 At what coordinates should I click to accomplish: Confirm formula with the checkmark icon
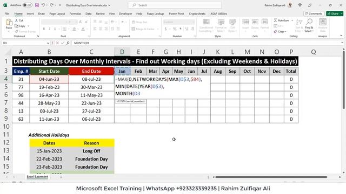pos(63,43)
